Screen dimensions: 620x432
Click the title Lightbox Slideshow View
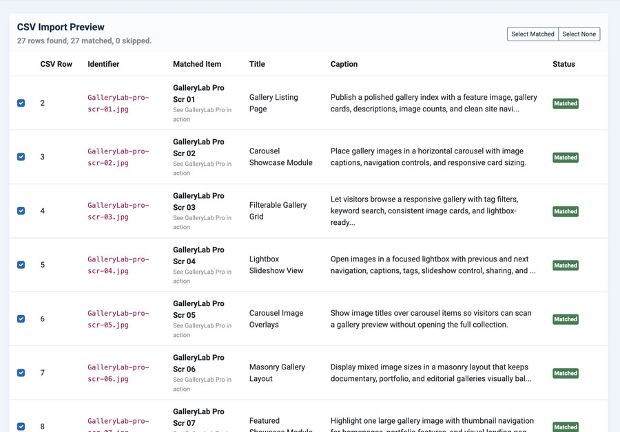(276, 265)
